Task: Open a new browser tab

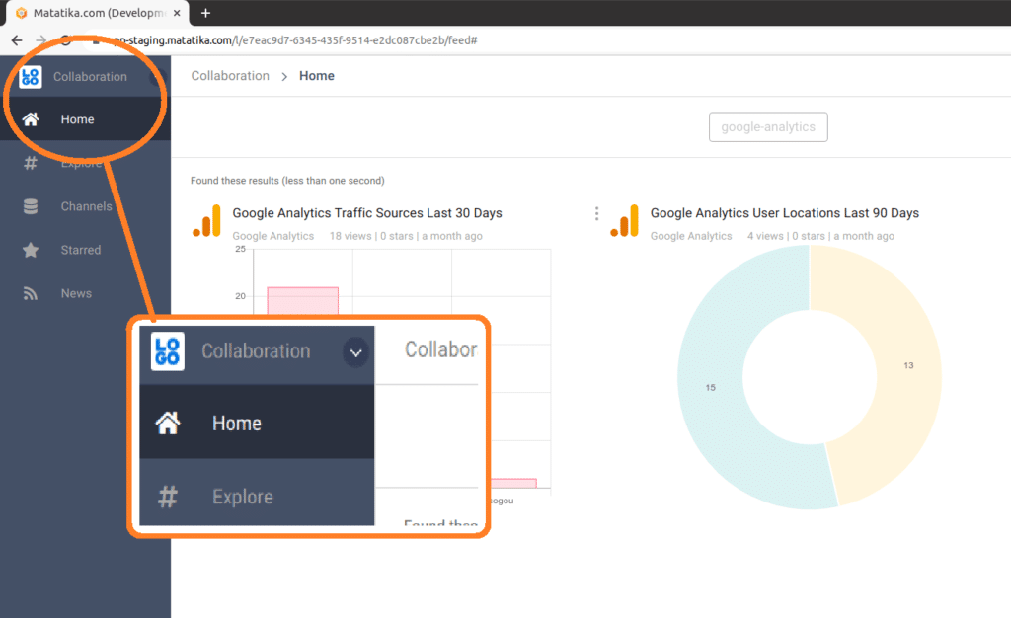Action: point(205,13)
